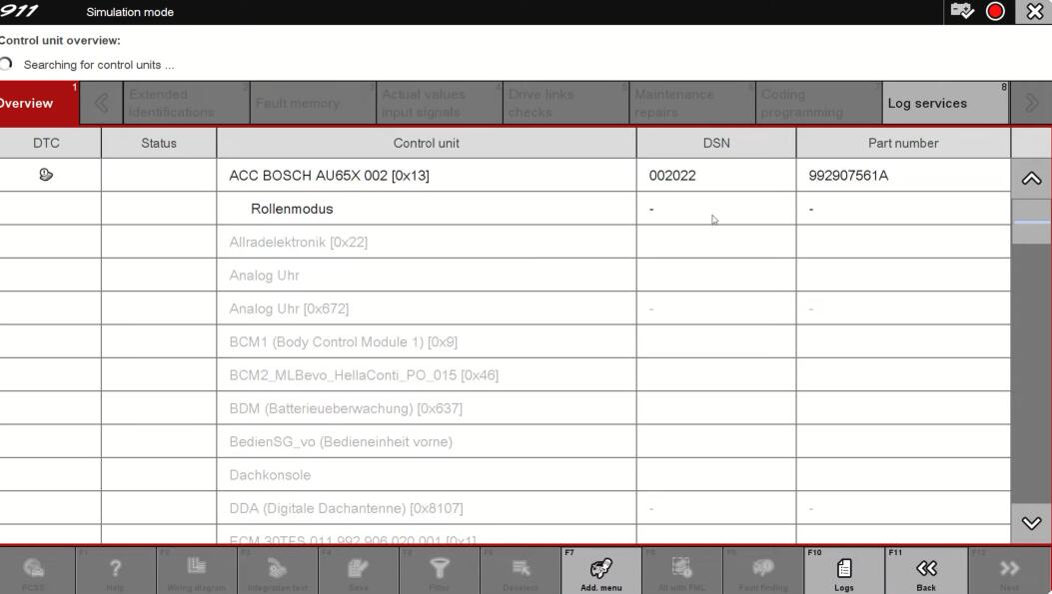
Task: Select the ACC BOSCH AU65X 002 control unit
Action: click(329, 176)
